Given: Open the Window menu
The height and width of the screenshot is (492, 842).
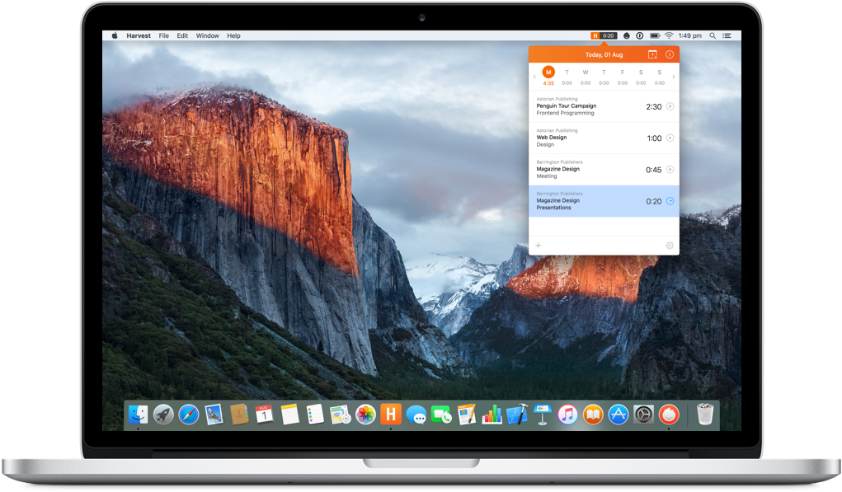Looking at the screenshot, I should [207, 36].
